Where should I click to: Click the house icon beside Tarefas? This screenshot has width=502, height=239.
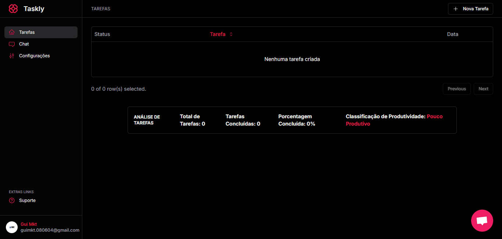12,32
